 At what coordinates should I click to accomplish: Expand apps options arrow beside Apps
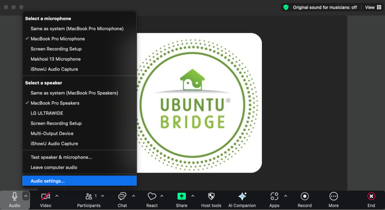[286, 196]
